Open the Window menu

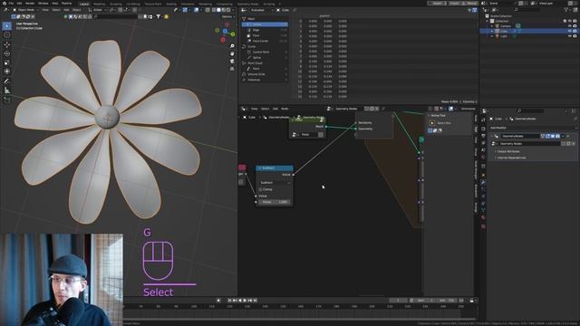43,4
